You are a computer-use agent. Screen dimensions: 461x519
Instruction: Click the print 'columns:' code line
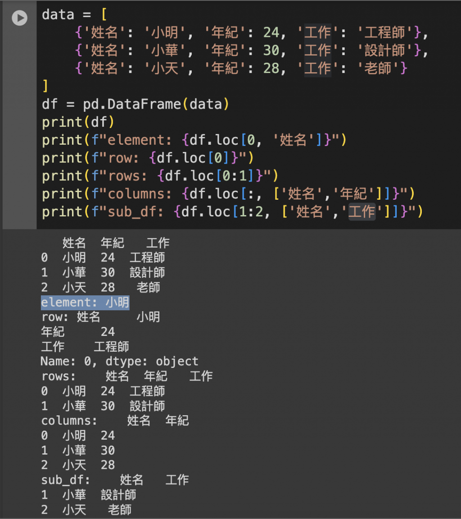coord(228,193)
